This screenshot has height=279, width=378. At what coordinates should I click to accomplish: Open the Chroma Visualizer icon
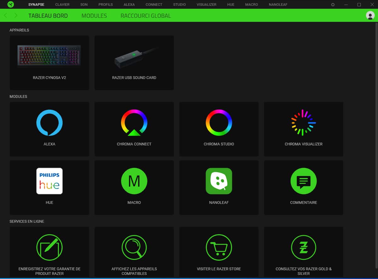point(304,122)
